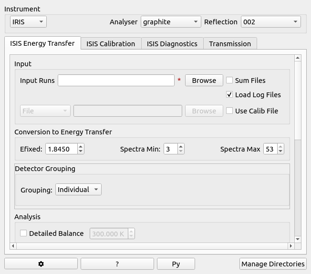
Task: Click the Py script export button
Action: click(176, 264)
